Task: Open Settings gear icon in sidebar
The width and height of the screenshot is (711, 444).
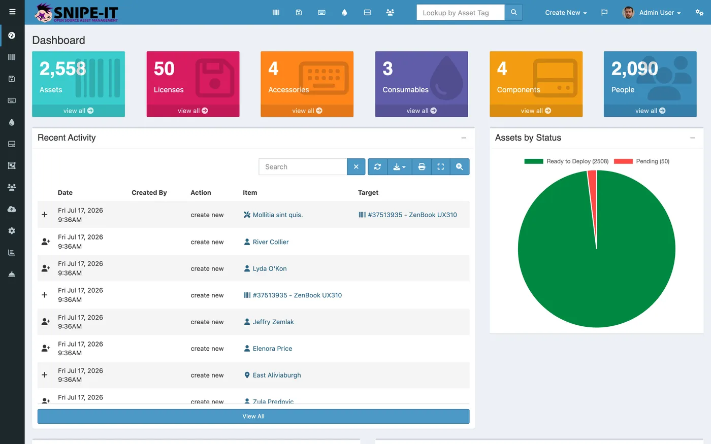Action: point(12,231)
